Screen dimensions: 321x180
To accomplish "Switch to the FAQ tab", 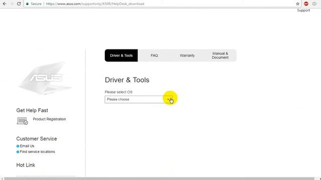I will 154,55.
